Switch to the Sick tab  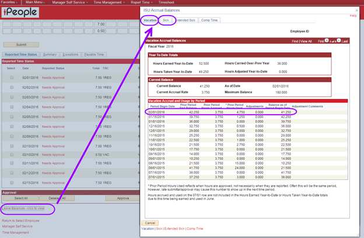(166, 20)
